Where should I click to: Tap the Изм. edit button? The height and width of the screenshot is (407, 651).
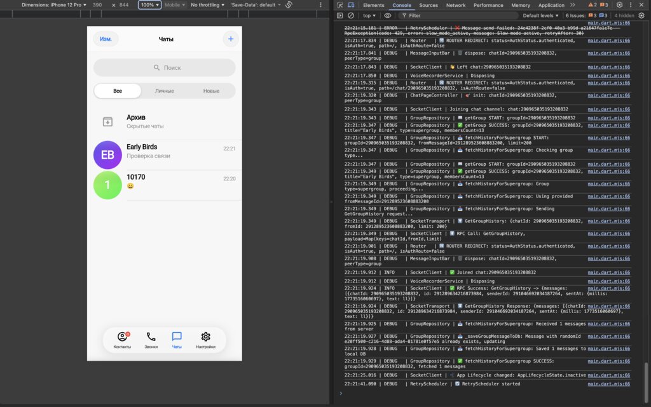[x=106, y=39]
